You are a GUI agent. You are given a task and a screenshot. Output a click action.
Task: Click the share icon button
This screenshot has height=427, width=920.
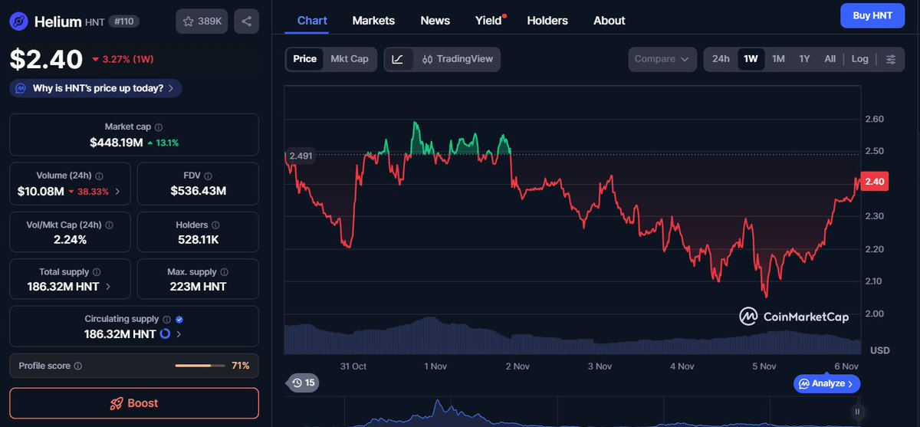[x=246, y=21]
